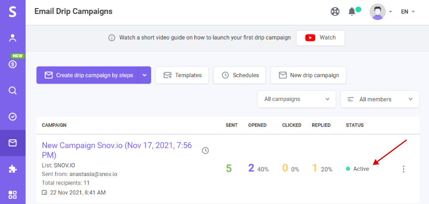Viewport: 429px width, 204px height.
Task: Open New Campaign Snov.io campaign link
Action: [117, 150]
